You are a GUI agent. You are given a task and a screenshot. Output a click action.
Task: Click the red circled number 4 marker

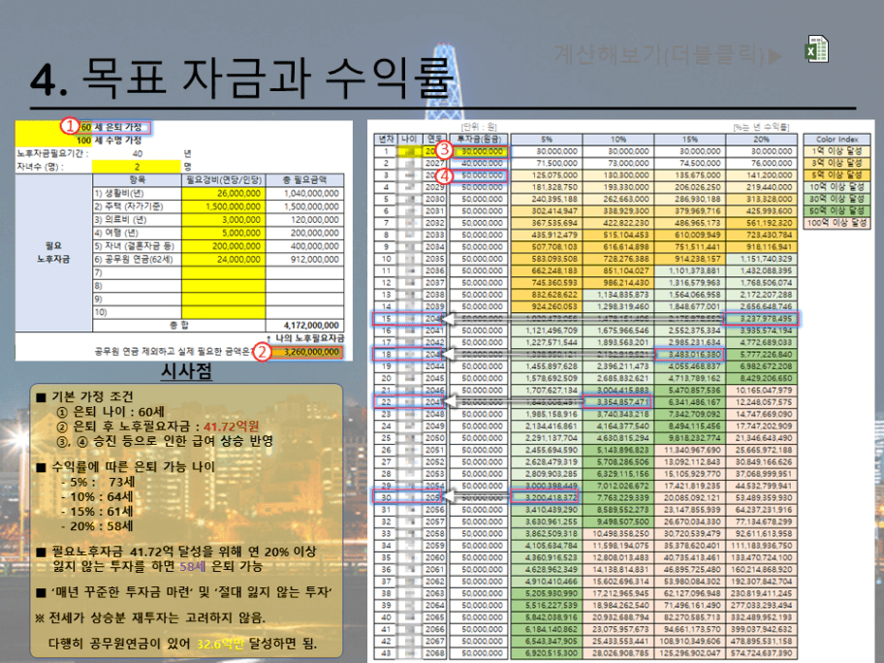[x=444, y=175]
